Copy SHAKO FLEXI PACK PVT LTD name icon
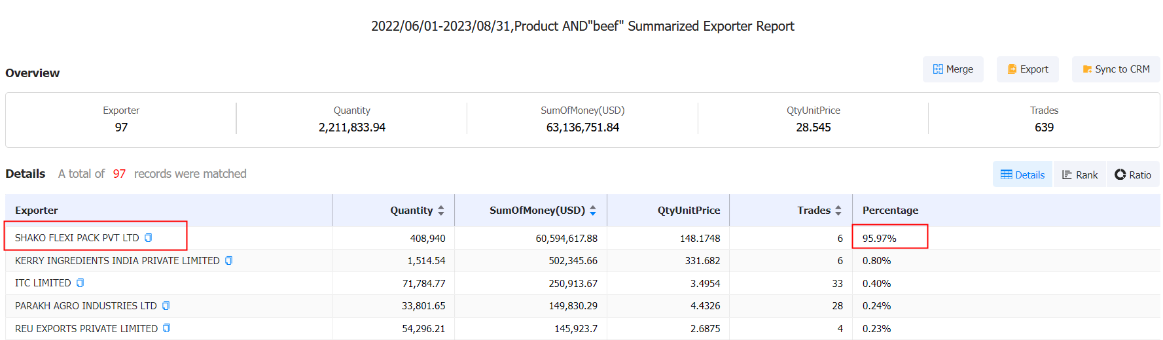 (x=149, y=238)
